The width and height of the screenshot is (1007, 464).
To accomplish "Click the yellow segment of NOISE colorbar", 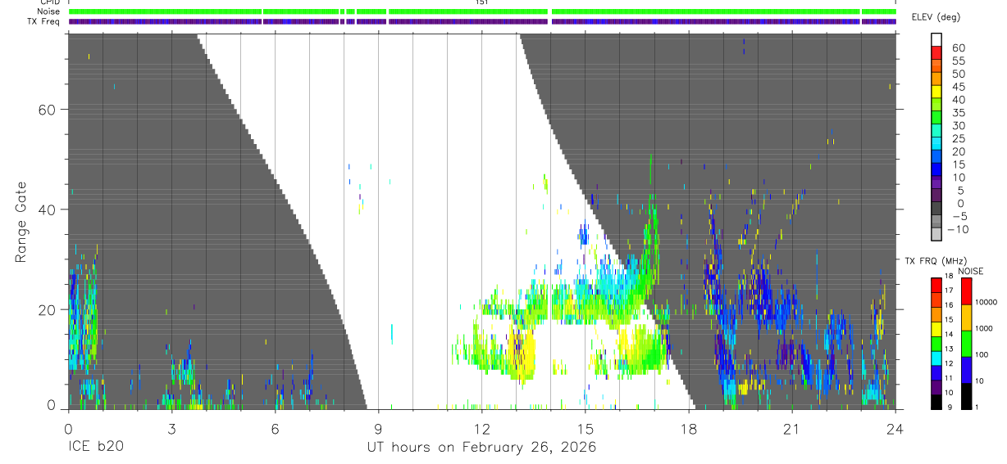I will tap(966, 317).
